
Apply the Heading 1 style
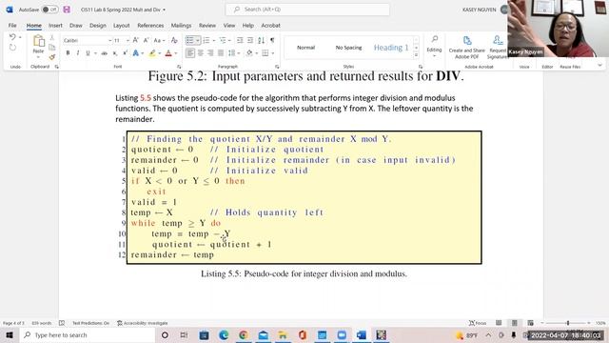pos(391,48)
